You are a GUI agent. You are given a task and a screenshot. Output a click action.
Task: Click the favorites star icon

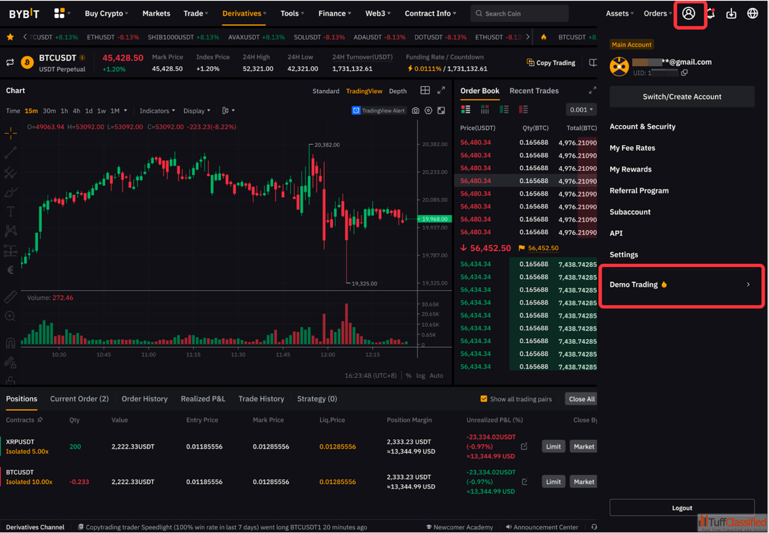point(10,37)
